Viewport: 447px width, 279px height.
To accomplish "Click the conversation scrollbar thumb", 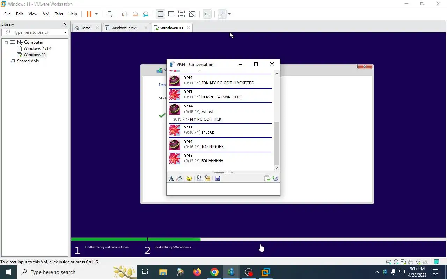I will (277, 143).
